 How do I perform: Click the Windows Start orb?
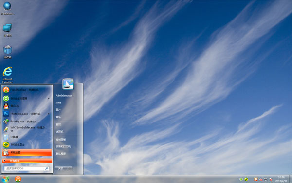pos(5,179)
